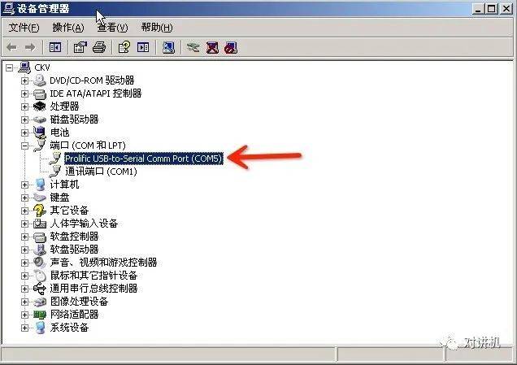Collapse the 端口 (COM 和 LPT) node
Image resolution: width=517 pixels, height=365 pixels.
click(x=24, y=146)
